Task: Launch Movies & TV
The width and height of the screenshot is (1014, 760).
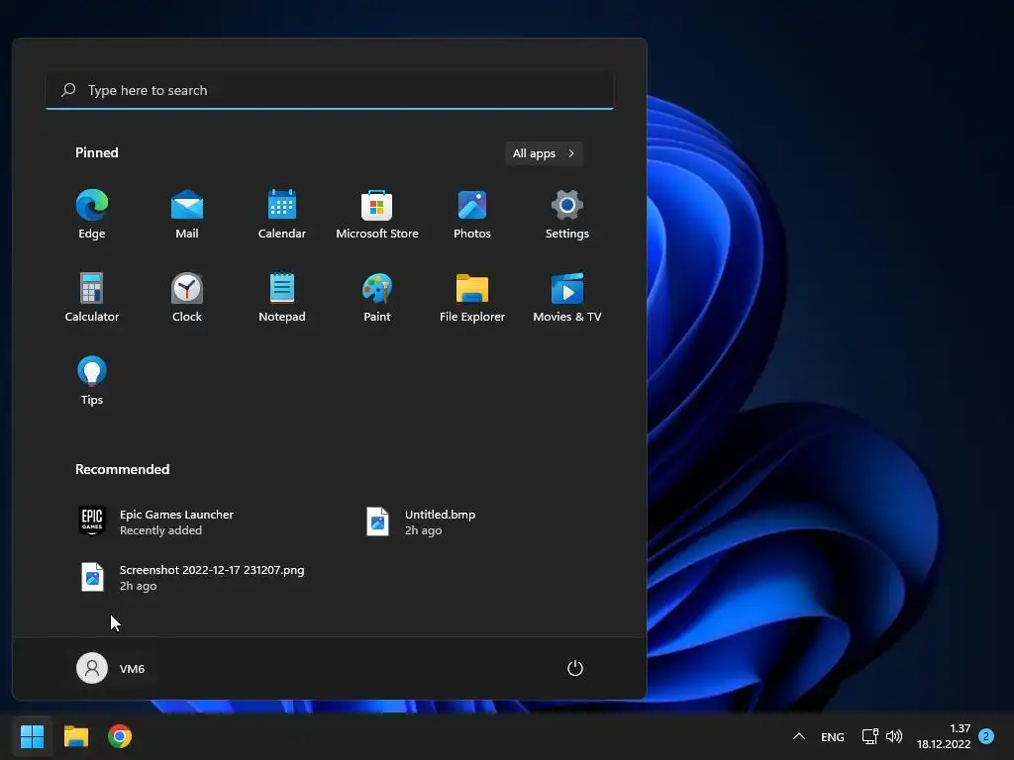Action: (x=567, y=298)
